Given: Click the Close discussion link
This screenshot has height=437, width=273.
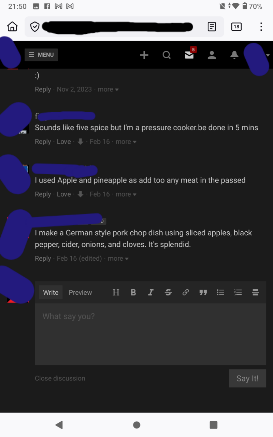Looking at the screenshot, I should pyautogui.click(x=60, y=378).
